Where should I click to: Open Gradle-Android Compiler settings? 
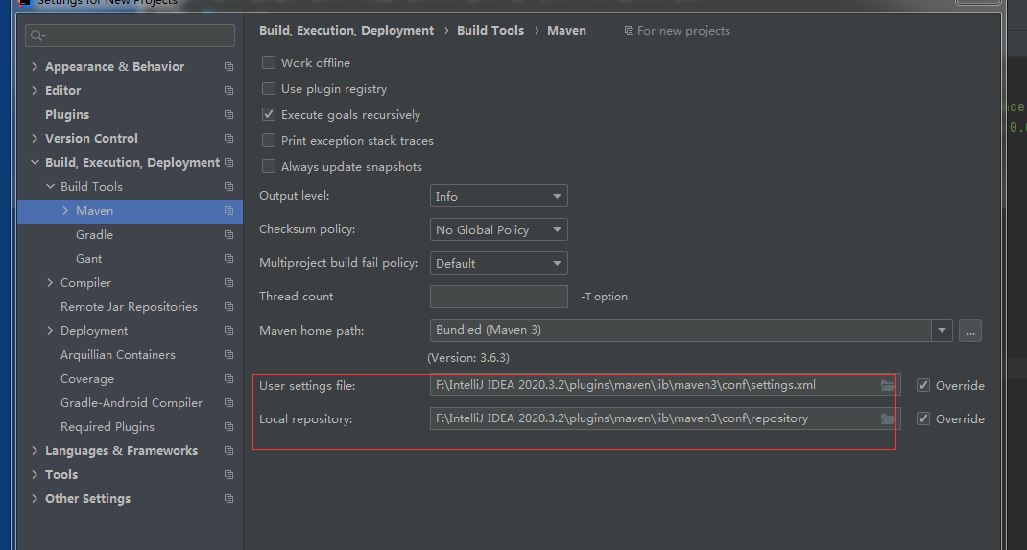tap(130, 403)
